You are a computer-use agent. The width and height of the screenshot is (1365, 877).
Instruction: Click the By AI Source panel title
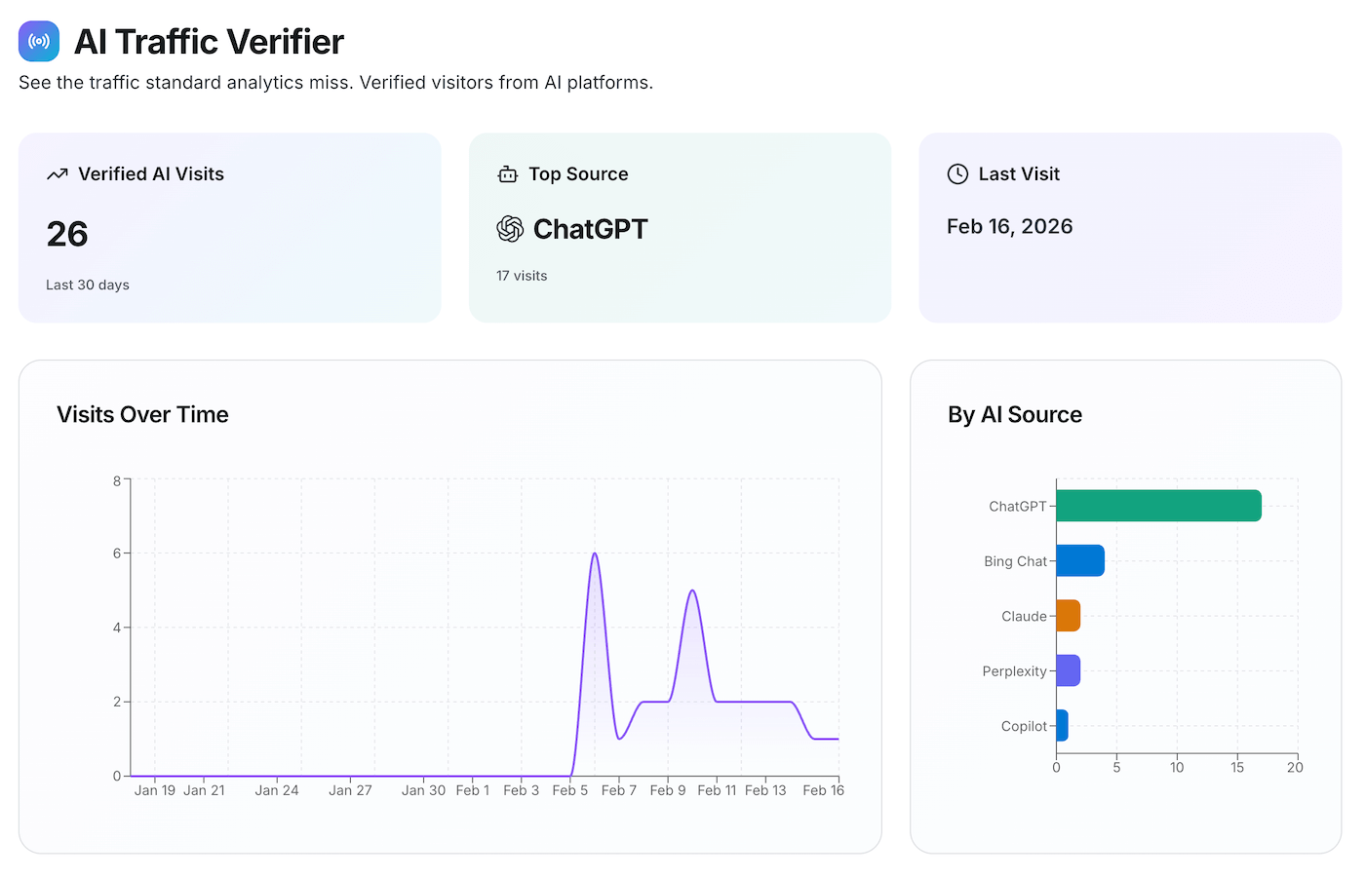[x=1015, y=414]
